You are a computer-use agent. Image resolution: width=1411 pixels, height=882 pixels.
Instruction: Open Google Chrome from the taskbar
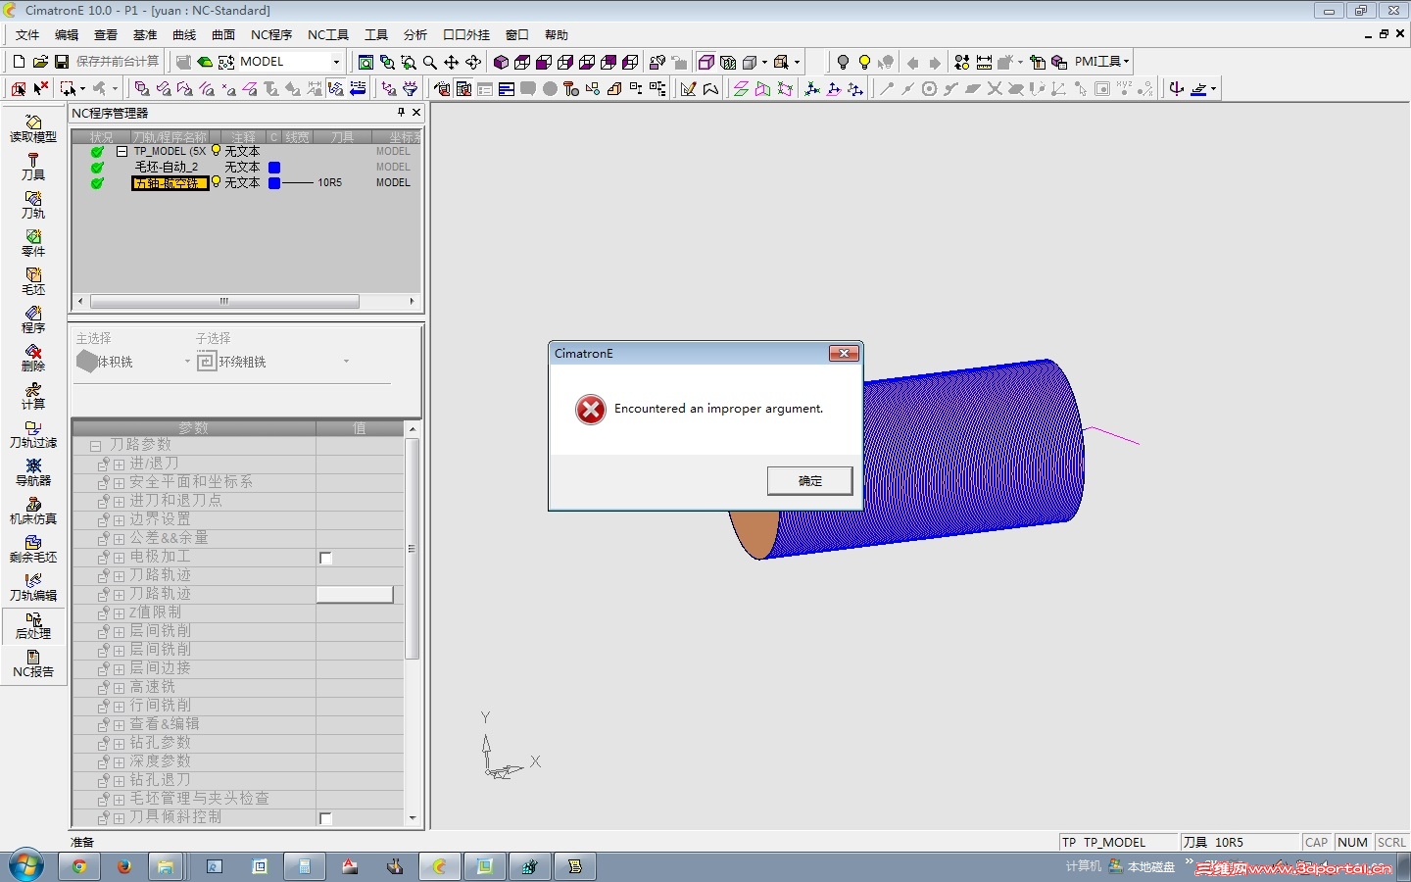click(79, 866)
